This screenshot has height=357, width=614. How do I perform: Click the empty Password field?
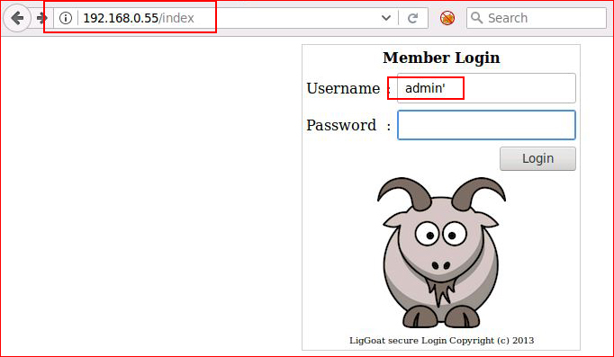click(x=486, y=125)
